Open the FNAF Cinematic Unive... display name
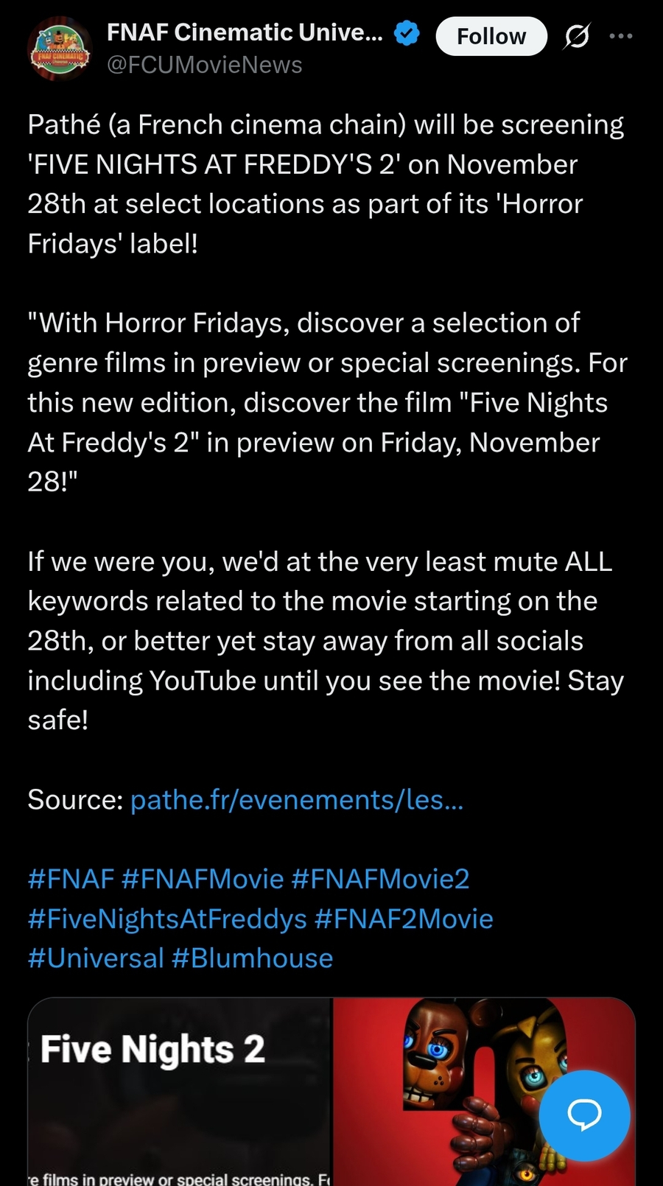Viewport: 663px width, 1186px height. (245, 32)
